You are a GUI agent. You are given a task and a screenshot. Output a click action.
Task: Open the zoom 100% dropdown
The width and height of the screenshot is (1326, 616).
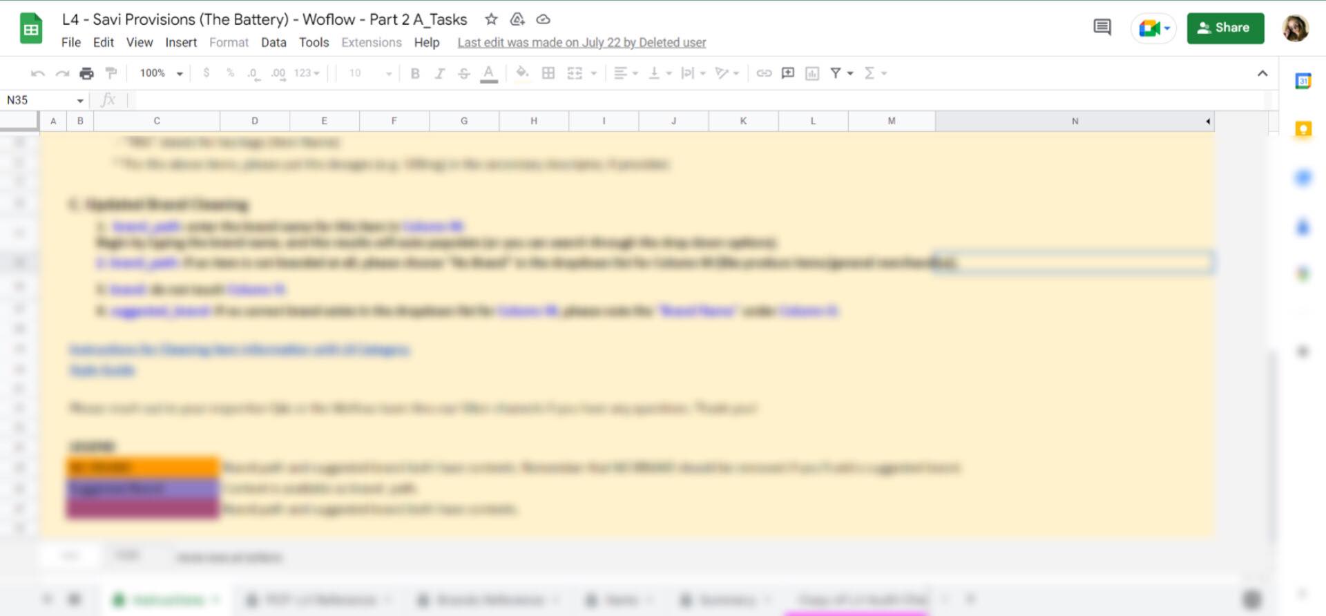tap(162, 73)
